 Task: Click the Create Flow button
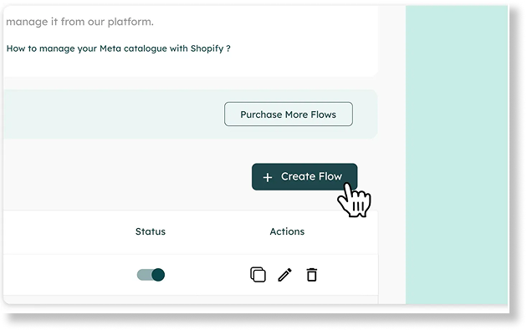(304, 177)
